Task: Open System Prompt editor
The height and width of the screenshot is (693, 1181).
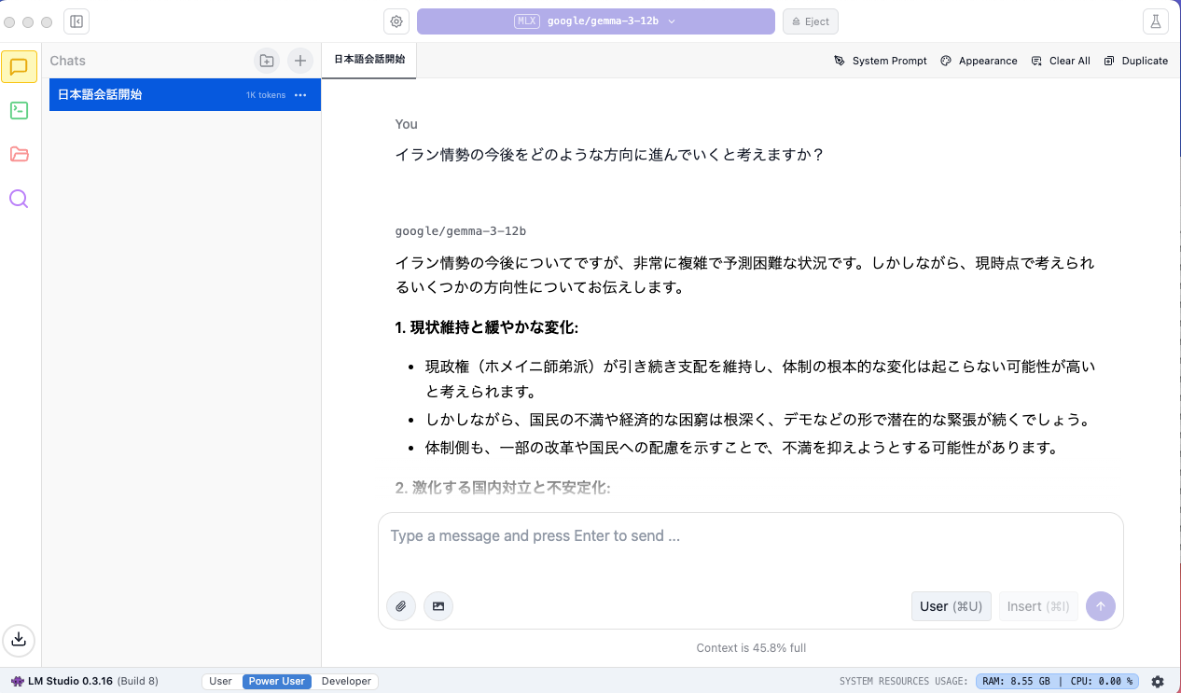Action: click(x=881, y=61)
